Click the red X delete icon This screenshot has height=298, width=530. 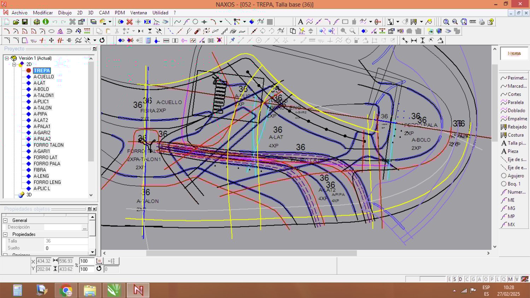(x=130, y=22)
